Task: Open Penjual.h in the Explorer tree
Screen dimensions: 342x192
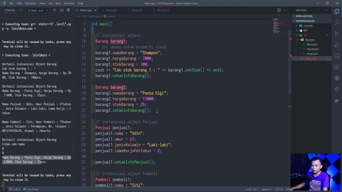Action: pyautogui.click(x=312, y=54)
